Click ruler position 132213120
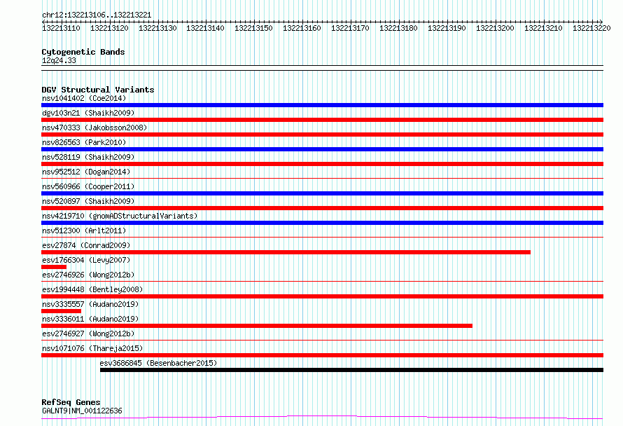The height and width of the screenshot is (426, 623). pos(109,28)
